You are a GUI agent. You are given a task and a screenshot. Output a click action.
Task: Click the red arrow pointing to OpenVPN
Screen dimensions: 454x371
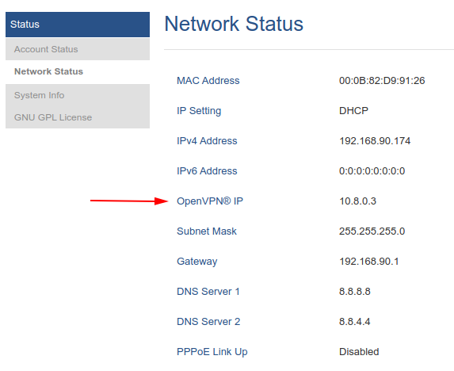129,201
